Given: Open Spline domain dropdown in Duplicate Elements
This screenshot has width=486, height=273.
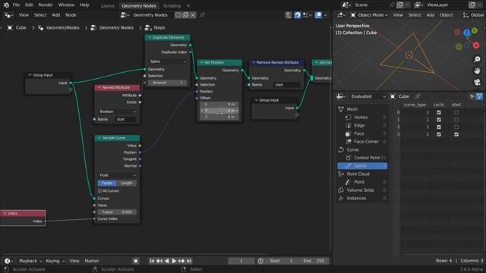Looking at the screenshot, I should [x=168, y=61].
